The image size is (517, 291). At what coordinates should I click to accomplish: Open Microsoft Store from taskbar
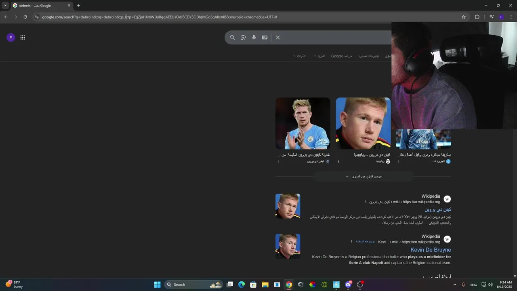pyautogui.click(x=253, y=285)
